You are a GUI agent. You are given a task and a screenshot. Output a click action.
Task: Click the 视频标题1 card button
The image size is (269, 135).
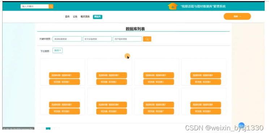coord(64,75)
